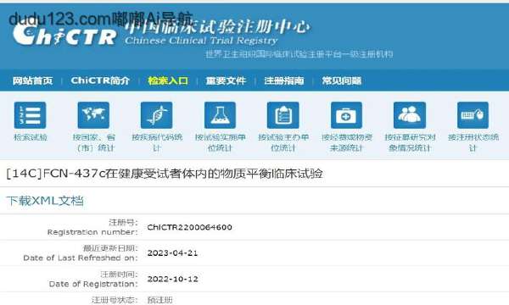Open the flask trial institution statistics icon
This screenshot has width=509, height=305.
point(220,115)
